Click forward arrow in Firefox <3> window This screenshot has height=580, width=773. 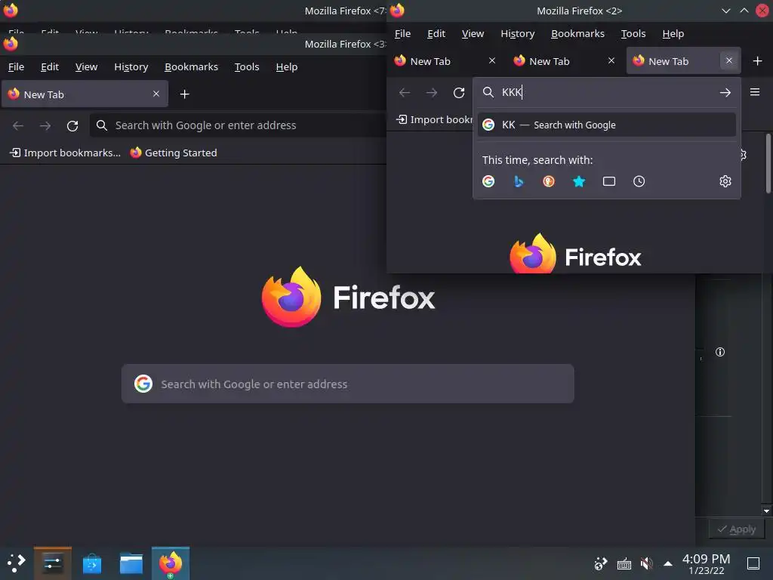point(45,126)
